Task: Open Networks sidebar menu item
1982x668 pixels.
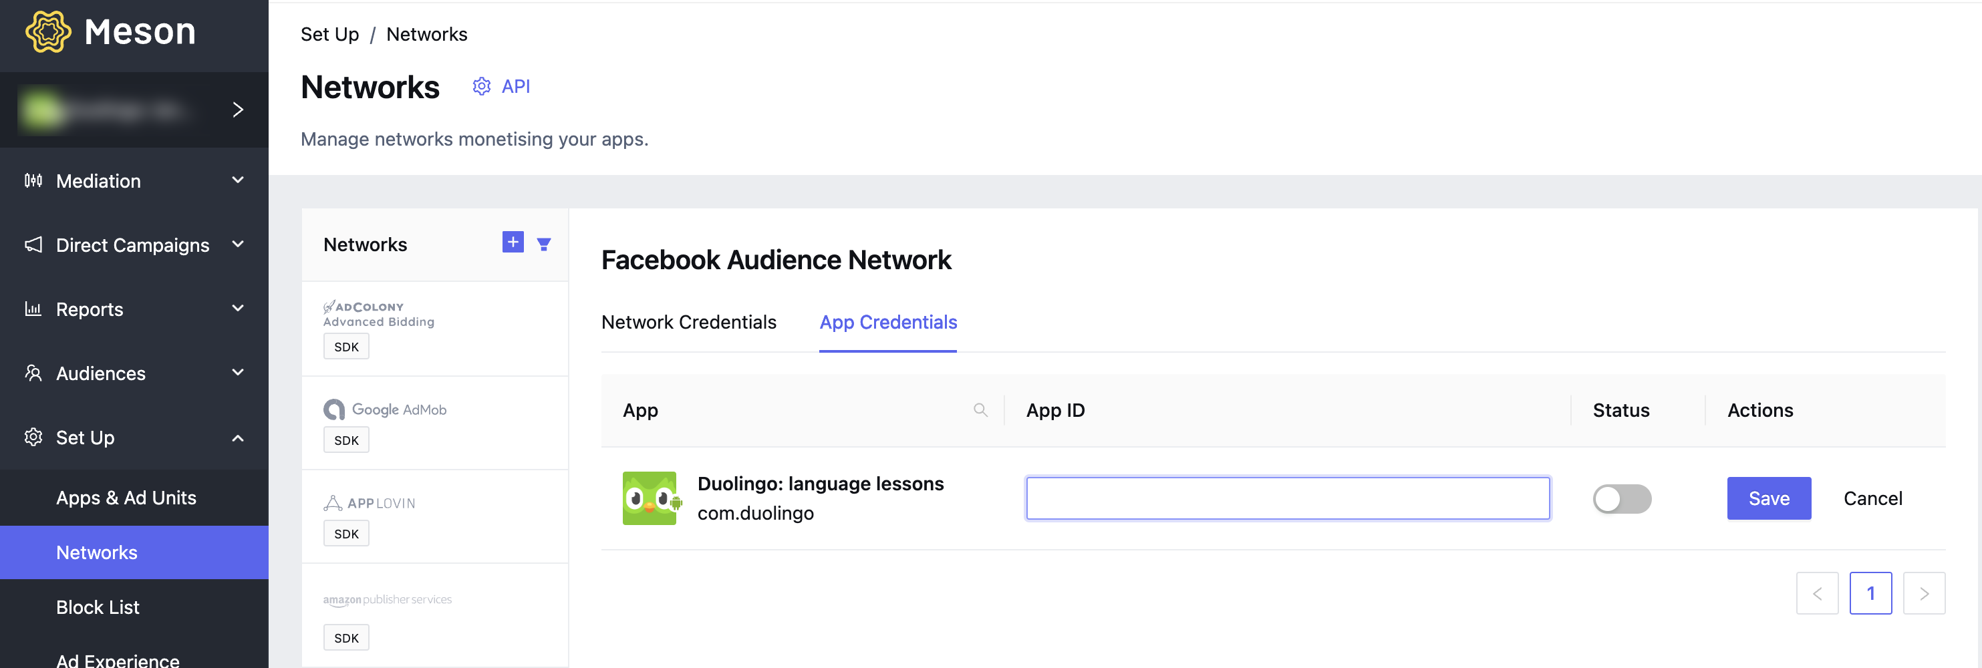Action: point(134,552)
